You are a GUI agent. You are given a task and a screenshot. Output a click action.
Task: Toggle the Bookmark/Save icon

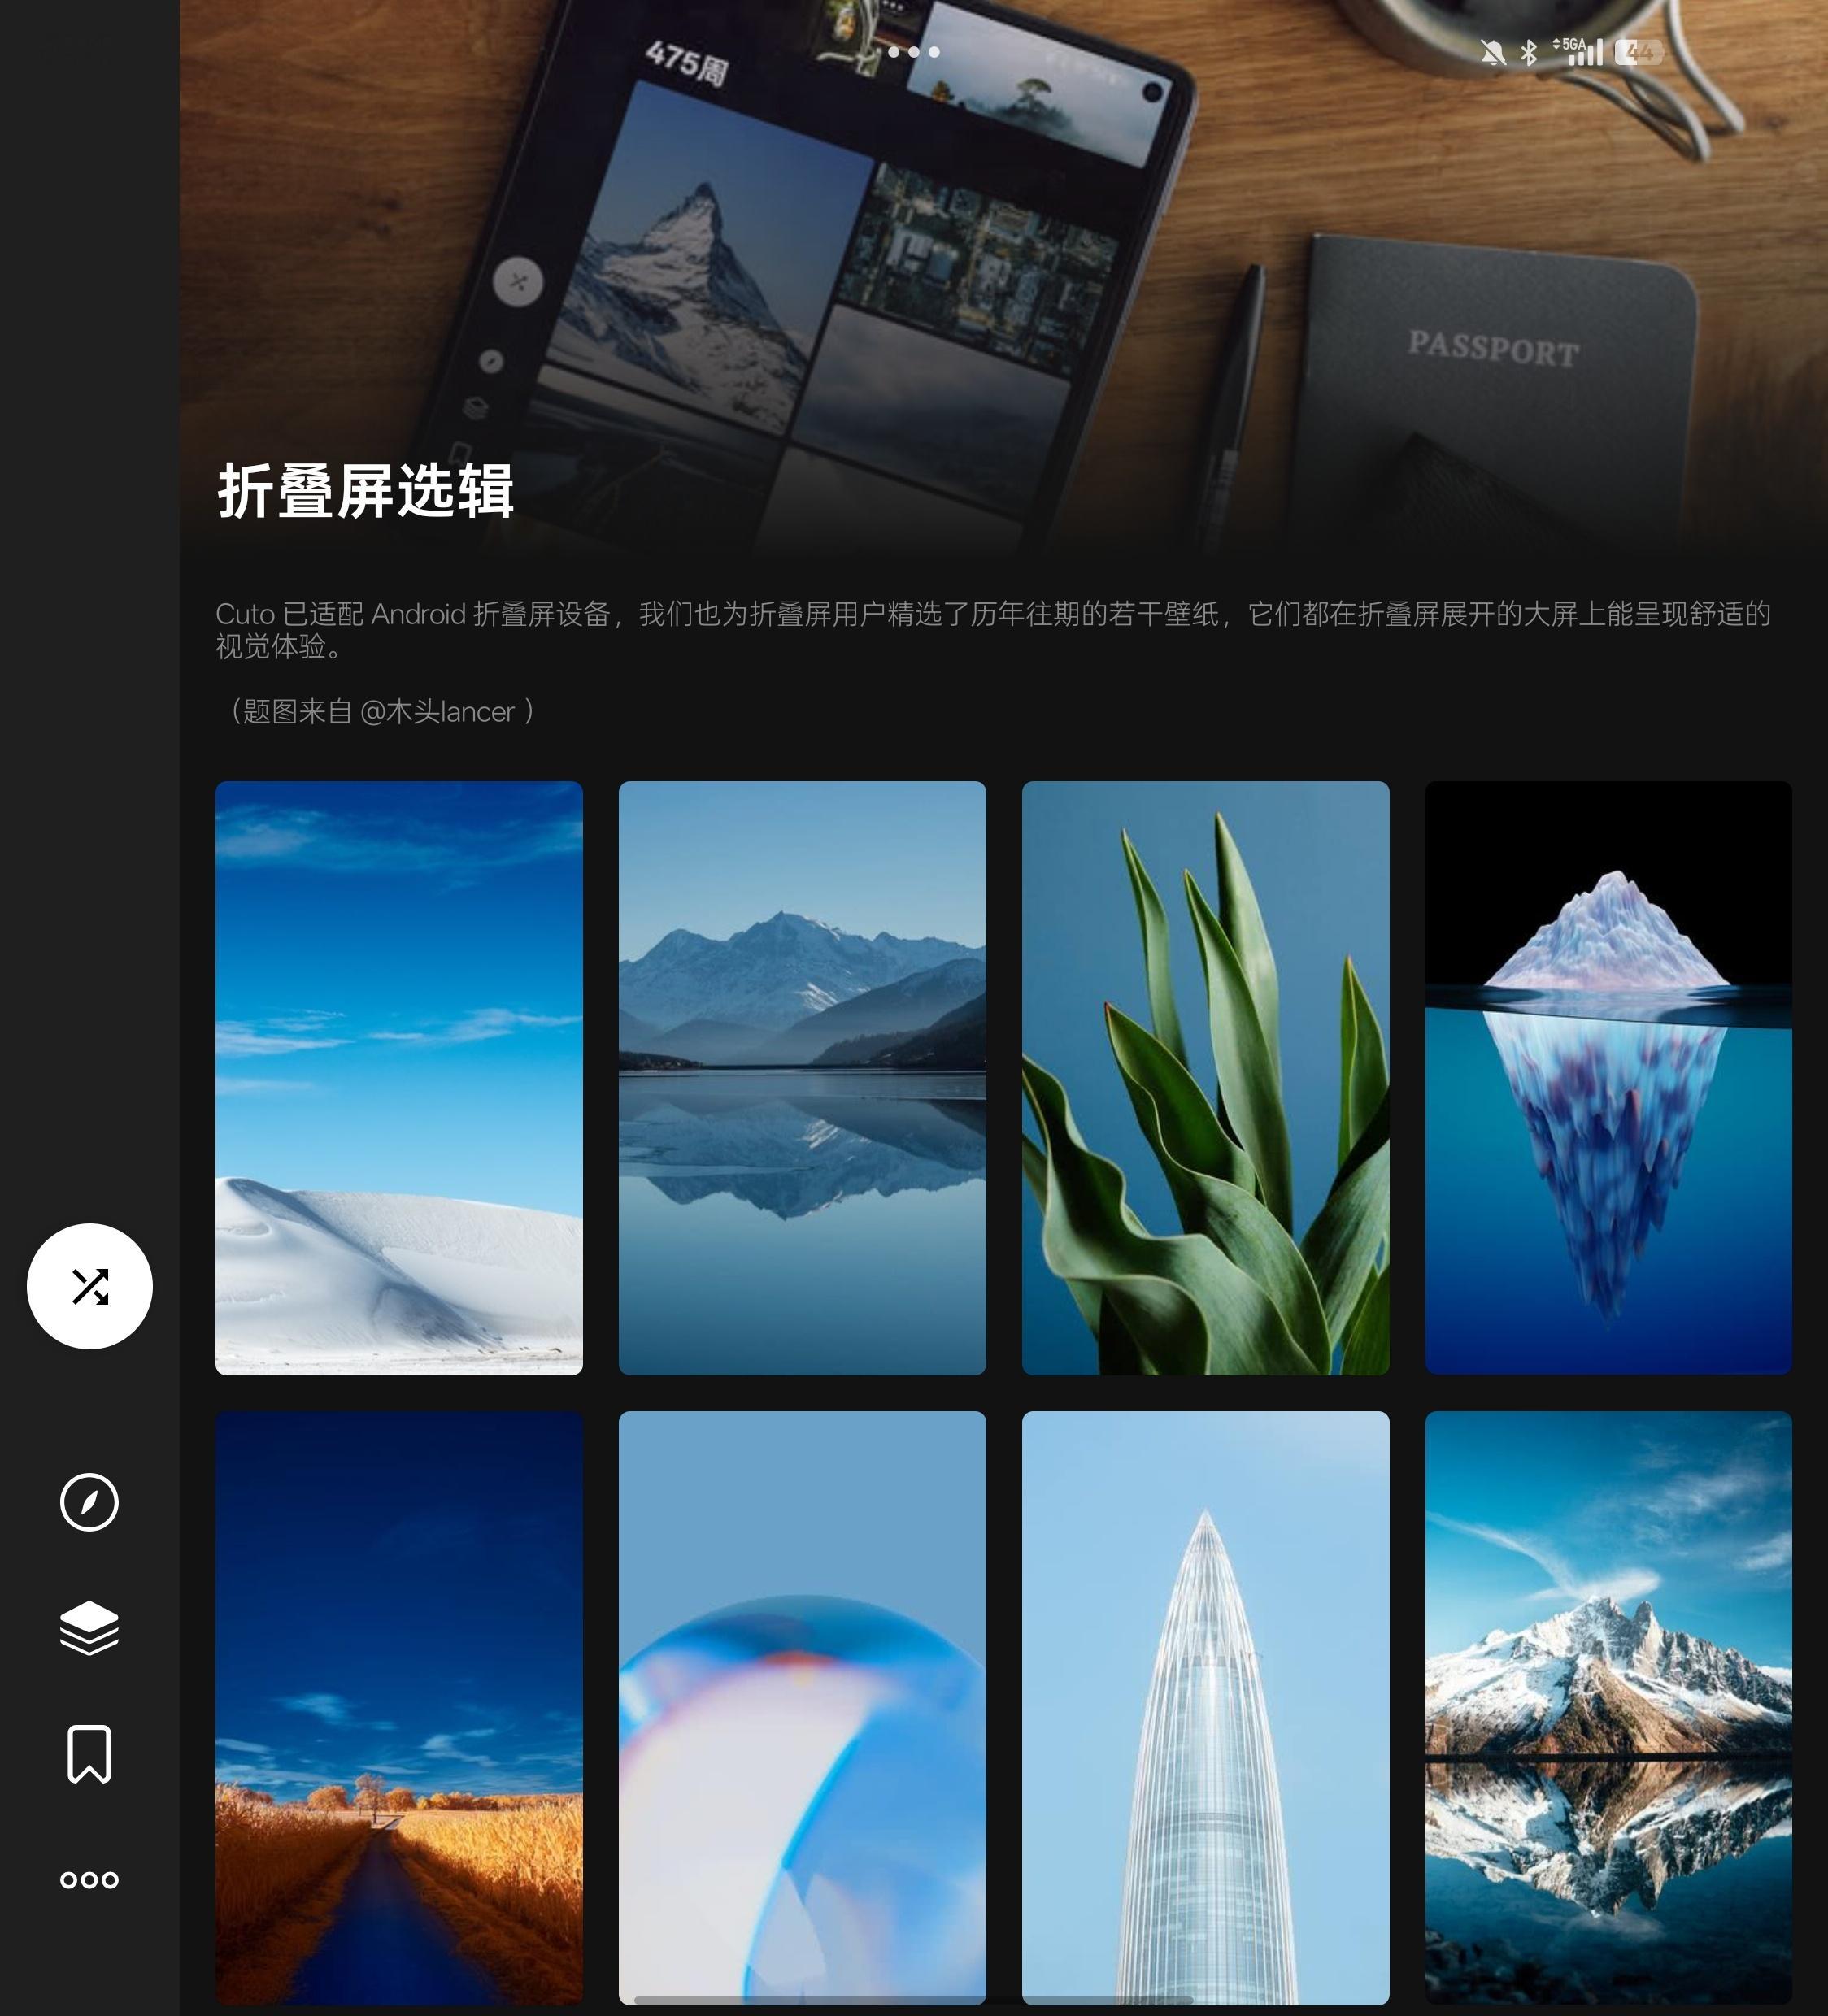click(x=88, y=1753)
